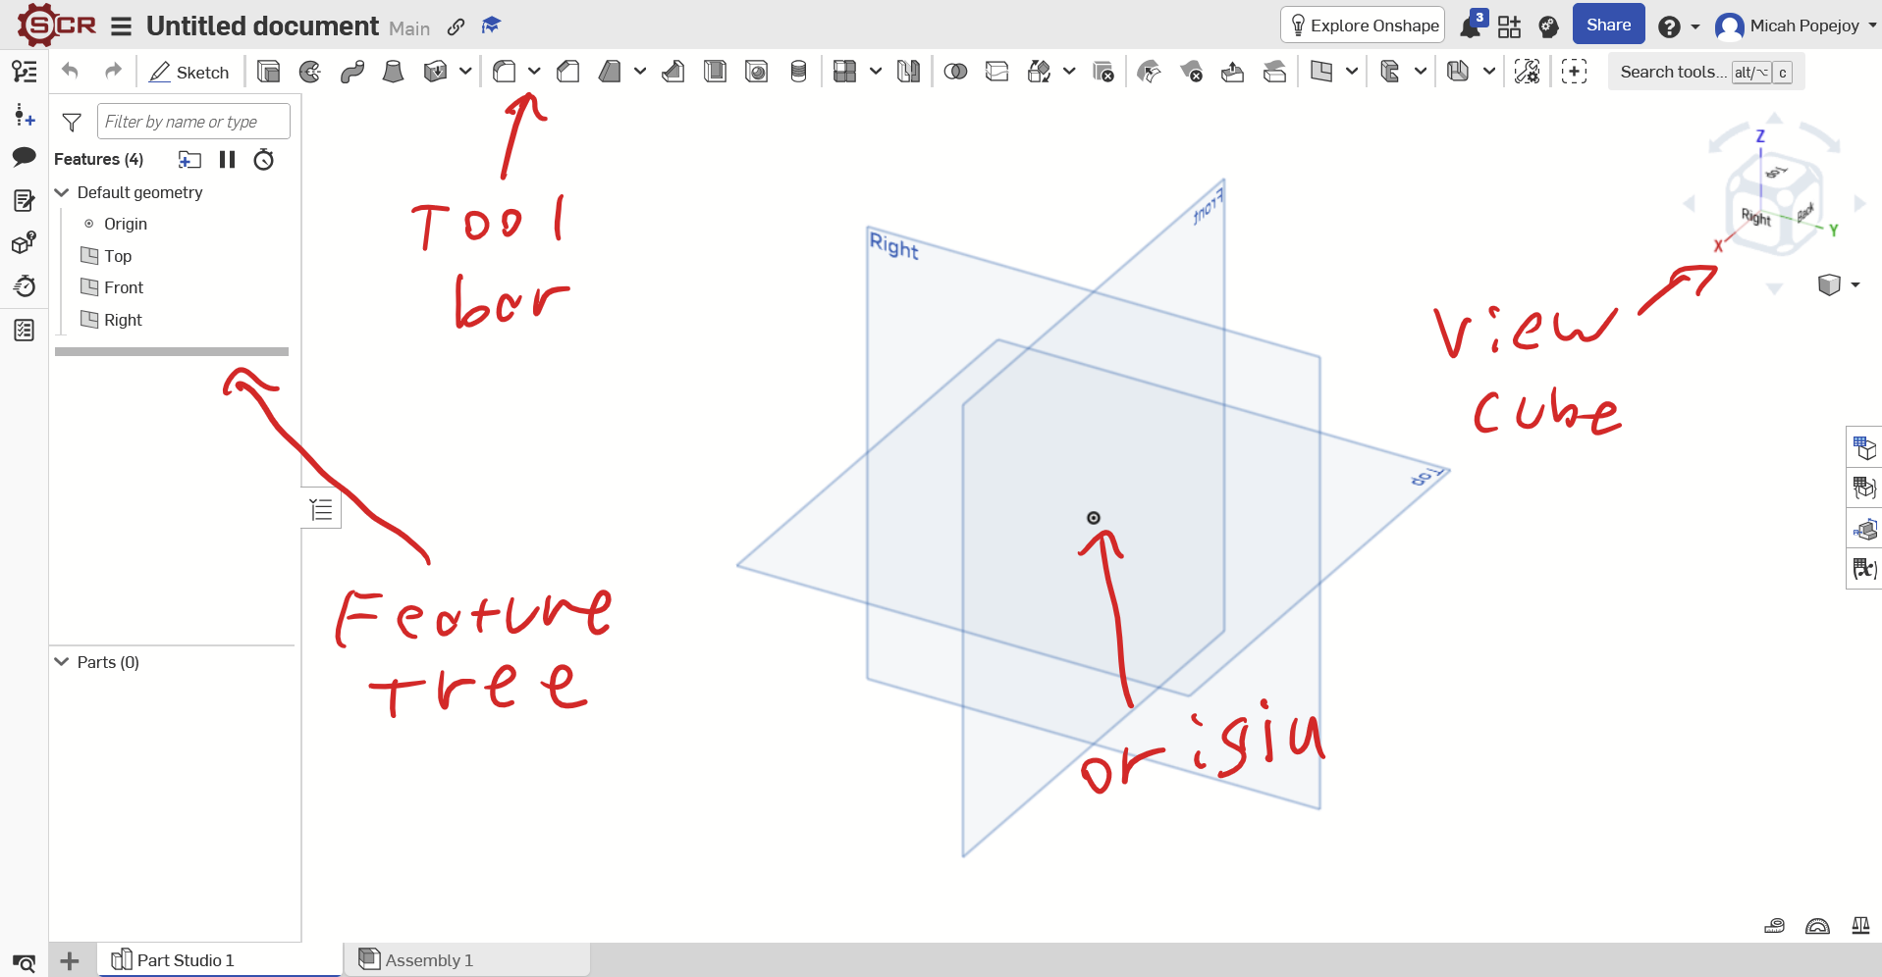Click the undo arrow icon
The width and height of the screenshot is (1882, 977).
(70, 71)
